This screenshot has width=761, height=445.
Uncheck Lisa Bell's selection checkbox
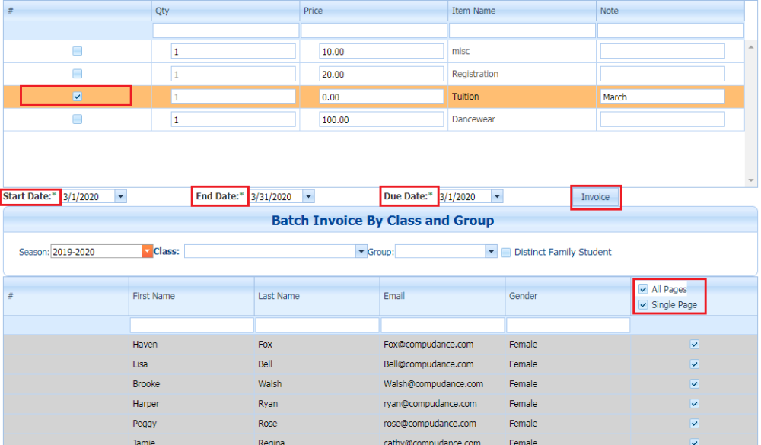tap(693, 364)
